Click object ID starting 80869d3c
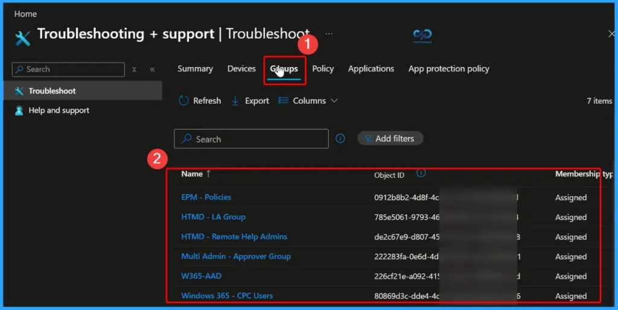This screenshot has height=310, width=618. pyautogui.click(x=406, y=296)
